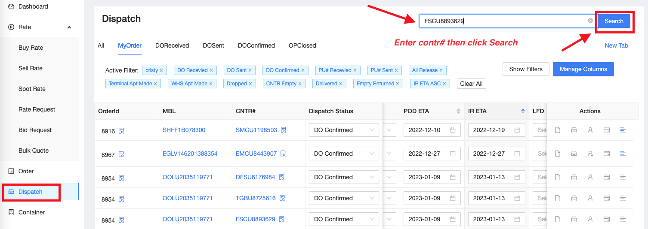Remove the 'cristy' active filter tag
The height and width of the screenshot is (229, 648).
click(161, 70)
